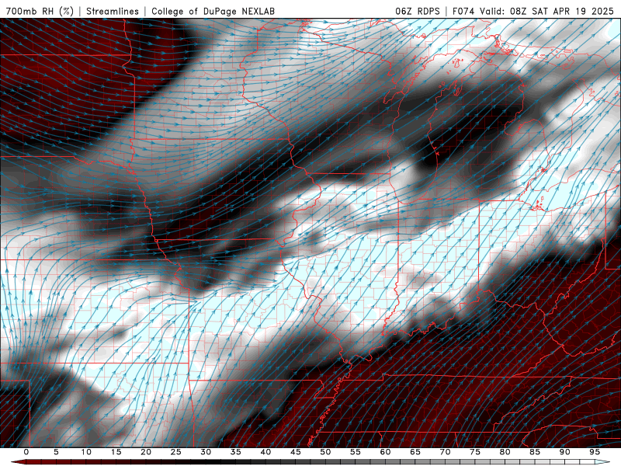Click the "5" value on color scale
The width and height of the screenshot is (621, 466).
(x=56, y=452)
